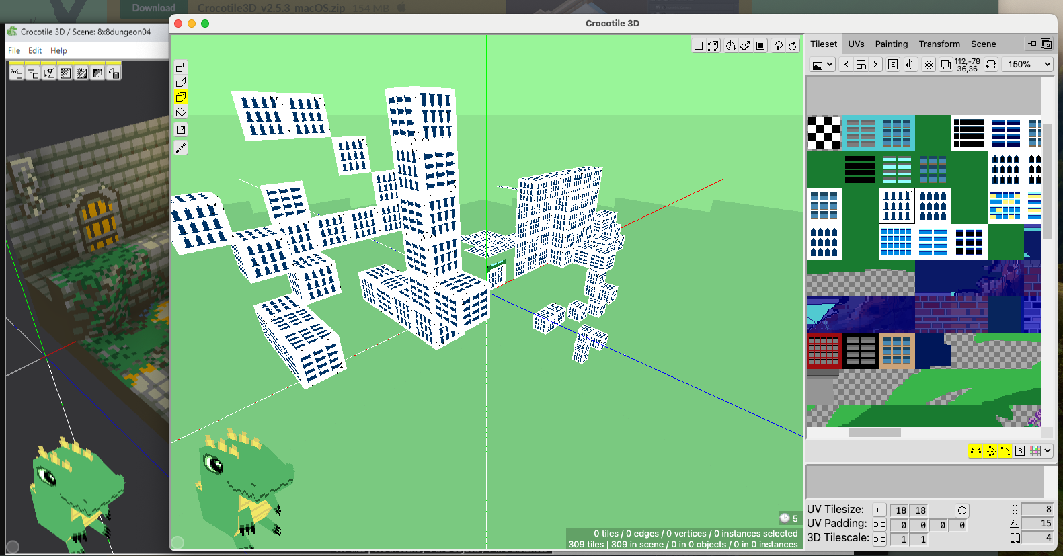Click the detach panel icon at top right
The width and height of the screenshot is (1063, 556).
tap(1046, 44)
